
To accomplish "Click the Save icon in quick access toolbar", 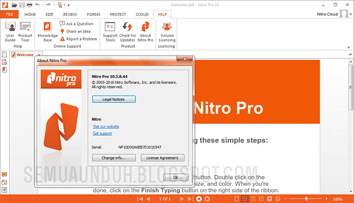I will click(22, 5).
